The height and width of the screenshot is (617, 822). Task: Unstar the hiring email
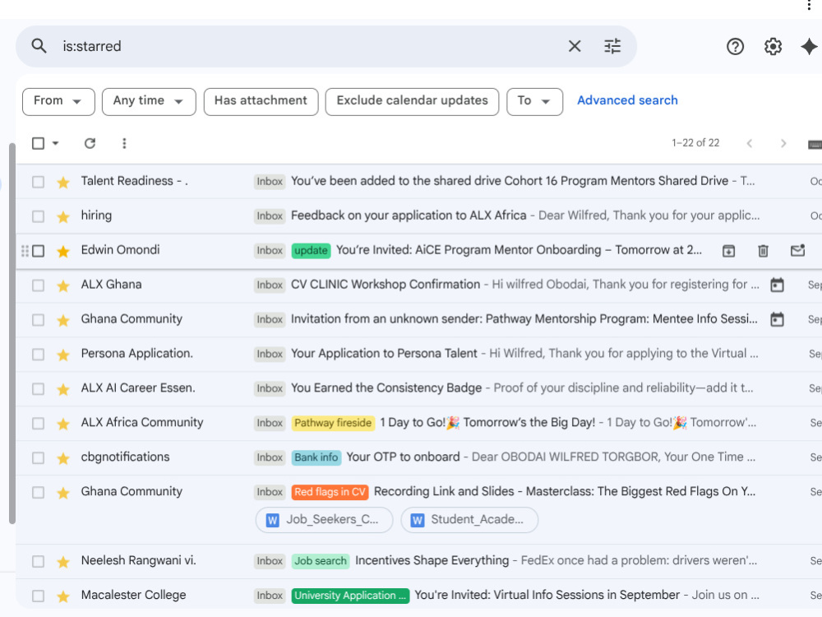coord(63,216)
